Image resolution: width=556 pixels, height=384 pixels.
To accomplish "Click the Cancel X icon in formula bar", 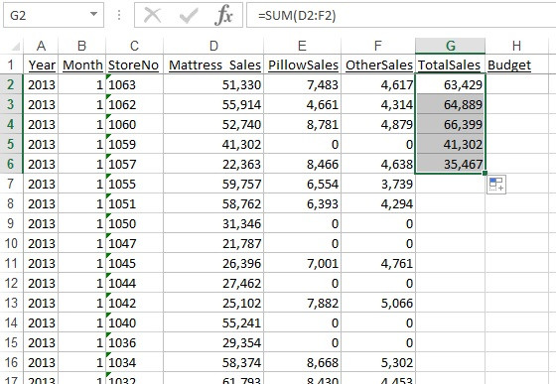I will coord(153,16).
